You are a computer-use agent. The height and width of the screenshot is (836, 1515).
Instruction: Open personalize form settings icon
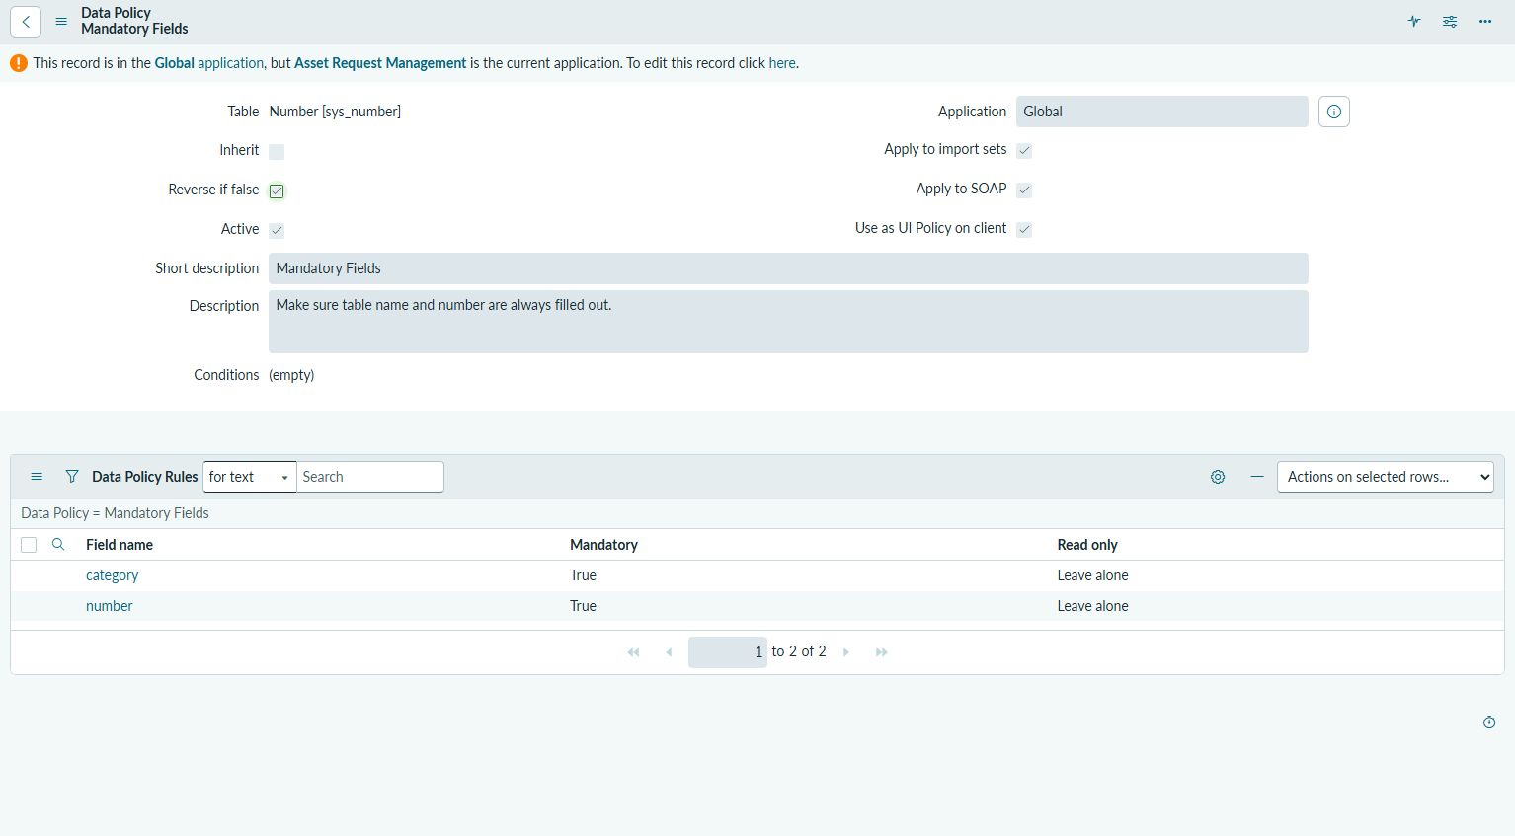coord(1450,21)
